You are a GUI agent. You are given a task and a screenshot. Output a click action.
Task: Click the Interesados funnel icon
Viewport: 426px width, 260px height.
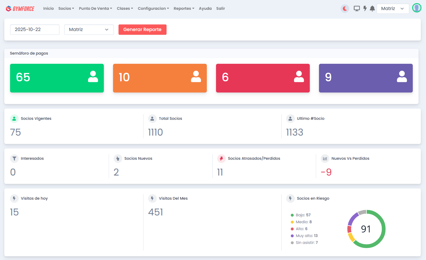point(14,158)
